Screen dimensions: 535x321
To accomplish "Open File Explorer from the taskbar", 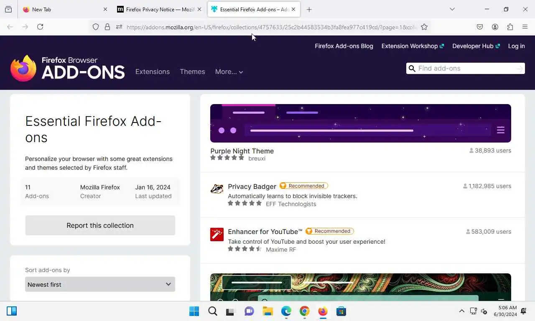I will 267,311.
